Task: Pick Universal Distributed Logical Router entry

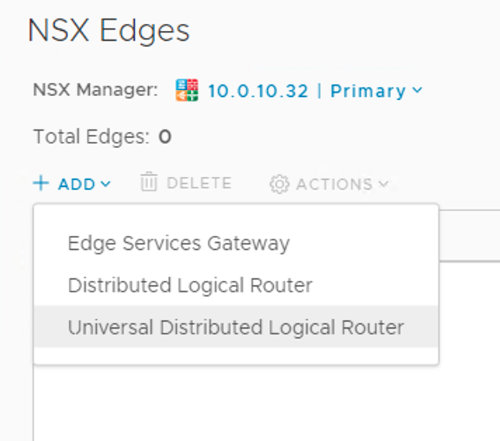Action: (235, 327)
